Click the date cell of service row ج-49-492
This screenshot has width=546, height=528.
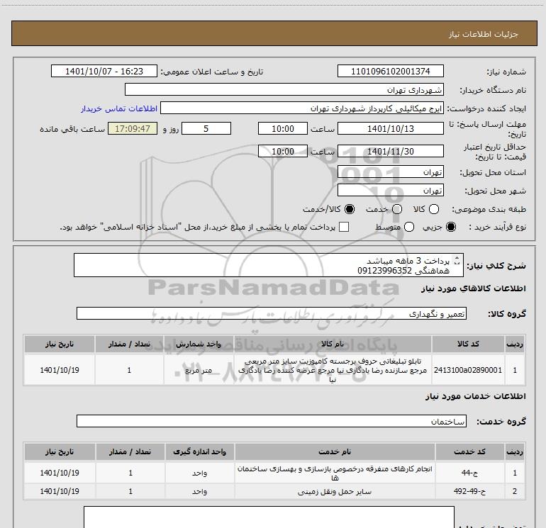[60, 491]
